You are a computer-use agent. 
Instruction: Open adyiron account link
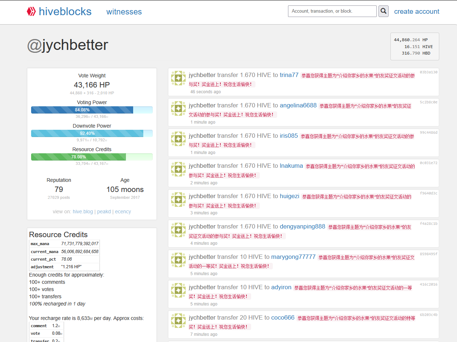pos(281,287)
